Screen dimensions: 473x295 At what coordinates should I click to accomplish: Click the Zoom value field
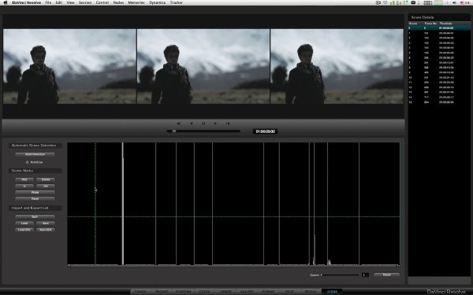365,275
